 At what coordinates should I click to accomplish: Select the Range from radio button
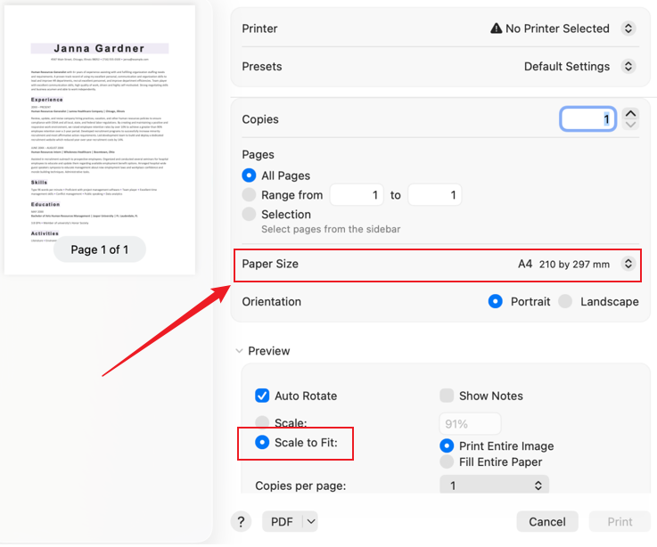coord(249,195)
